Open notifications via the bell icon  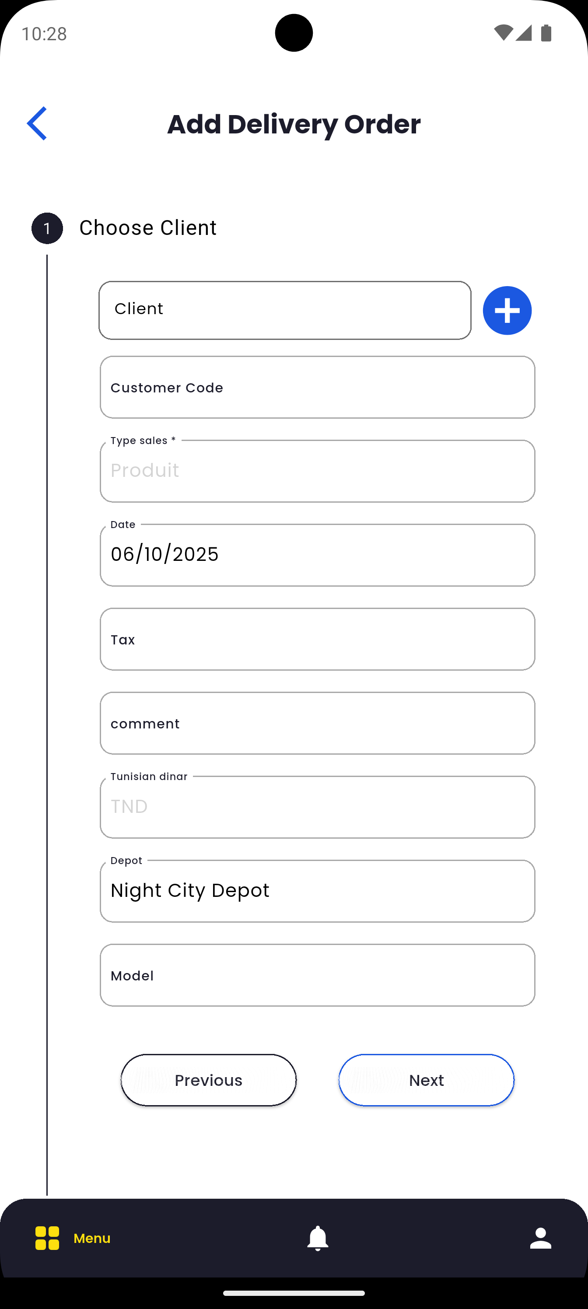point(318,1238)
